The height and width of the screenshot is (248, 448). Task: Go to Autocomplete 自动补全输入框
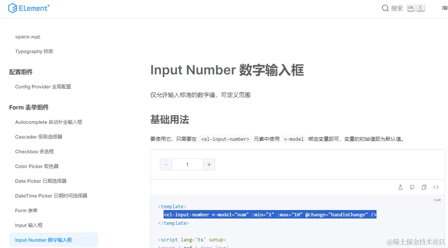(x=49, y=122)
